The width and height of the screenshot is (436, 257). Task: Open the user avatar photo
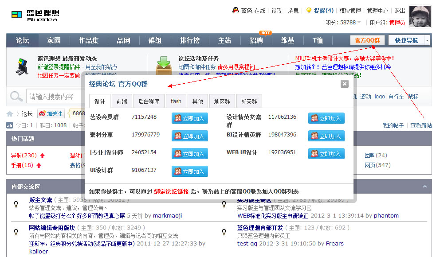coord(420,16)
